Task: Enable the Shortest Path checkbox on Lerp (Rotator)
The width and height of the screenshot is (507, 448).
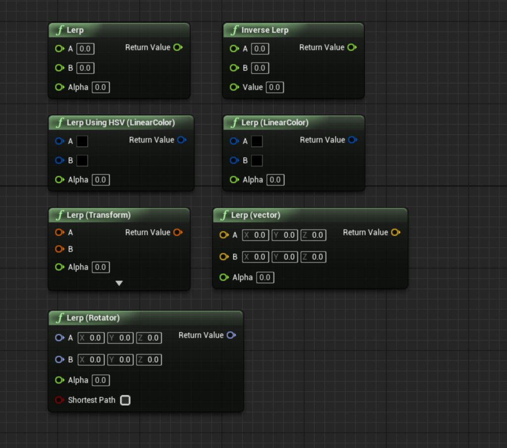Action: (x=125, y=400)
